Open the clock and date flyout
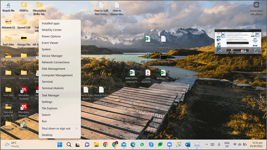Viewport: 267px width, 150px height. tap(256, 144)
